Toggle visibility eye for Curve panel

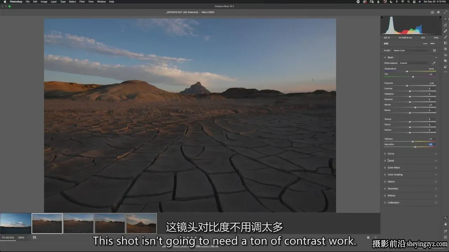436,154
